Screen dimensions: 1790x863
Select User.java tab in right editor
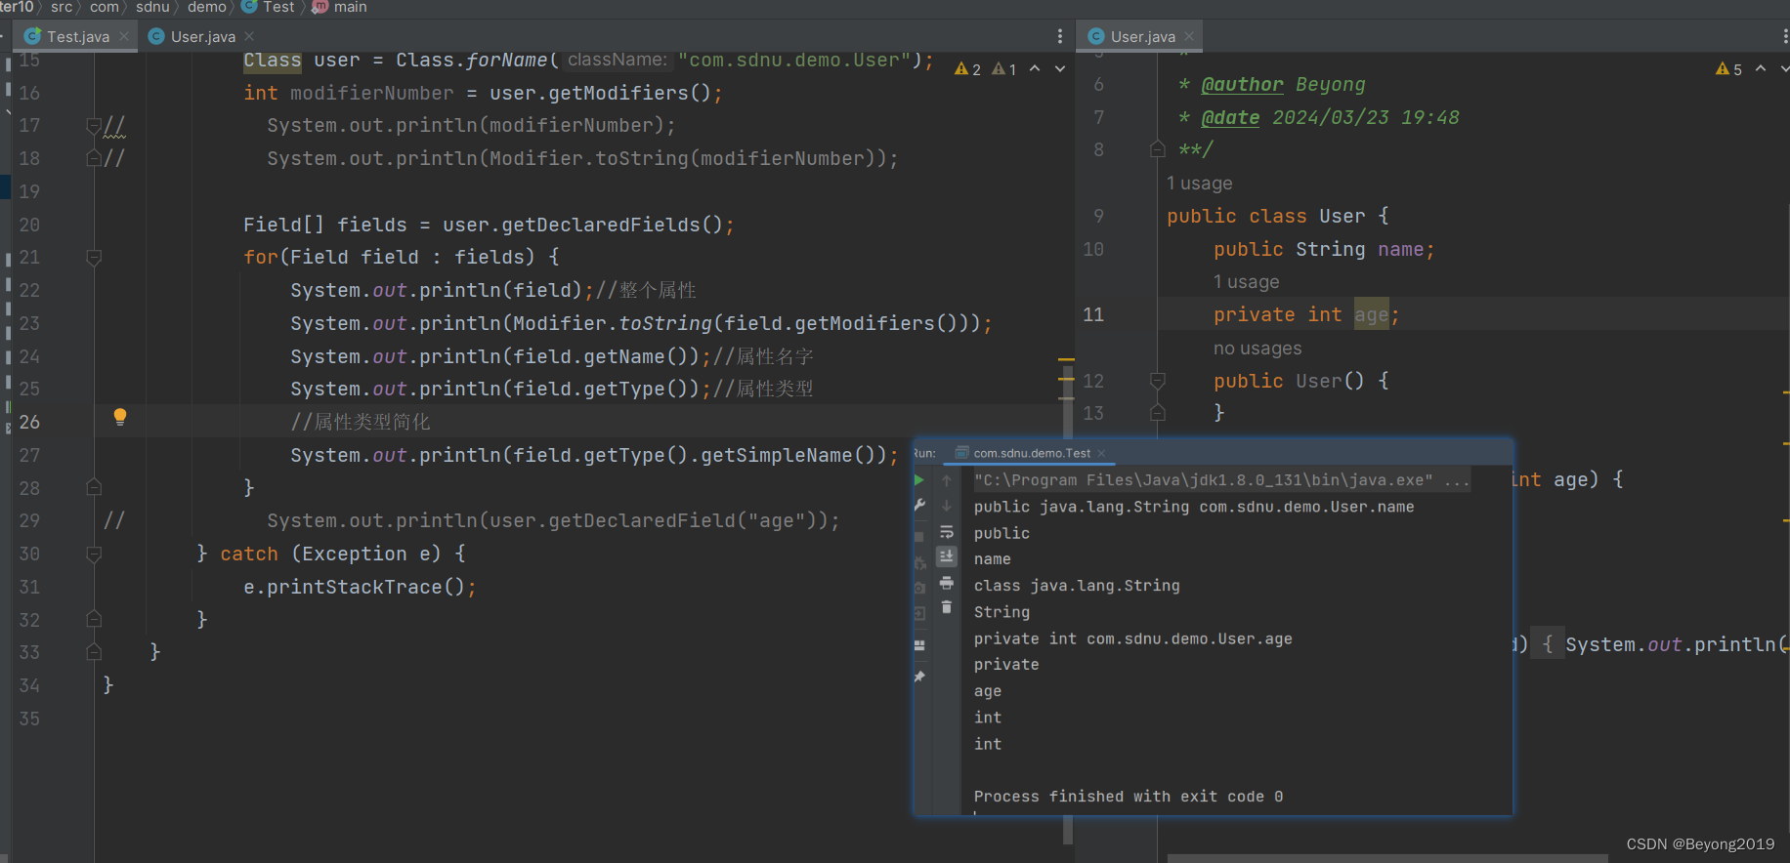click(1141, 36)
